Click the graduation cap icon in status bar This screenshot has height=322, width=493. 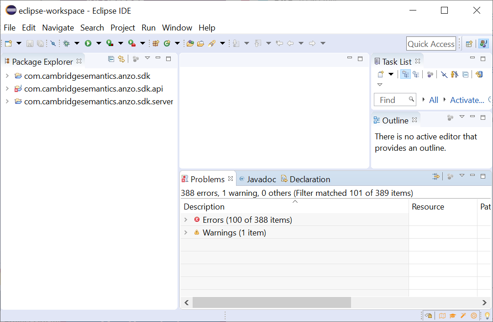(453, 316)
